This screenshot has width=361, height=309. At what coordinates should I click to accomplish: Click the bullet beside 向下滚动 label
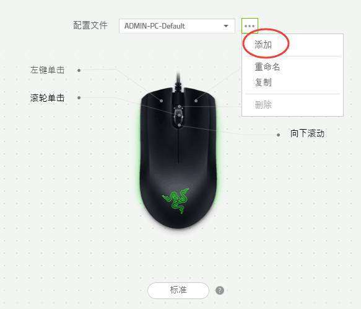279,135
